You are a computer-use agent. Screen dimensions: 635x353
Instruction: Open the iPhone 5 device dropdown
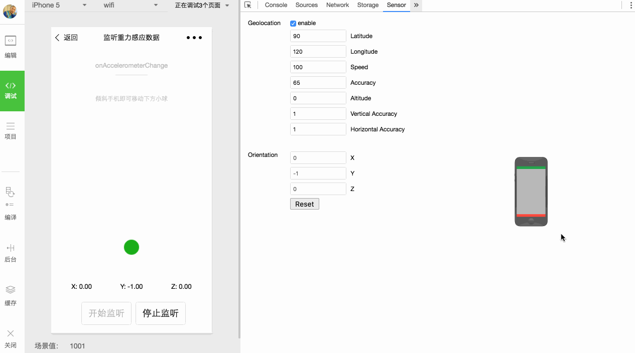click(x=59, y=5)
